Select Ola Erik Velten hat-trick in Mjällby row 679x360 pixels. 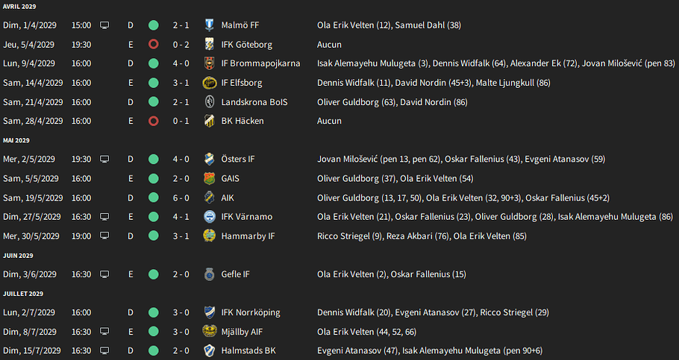point(366,332)
